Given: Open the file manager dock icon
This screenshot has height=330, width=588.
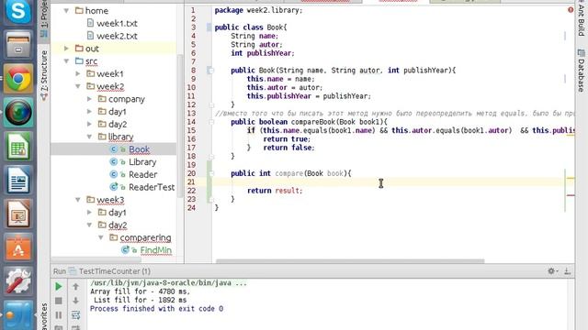Looking at the screenshot, I should (18, 46).
